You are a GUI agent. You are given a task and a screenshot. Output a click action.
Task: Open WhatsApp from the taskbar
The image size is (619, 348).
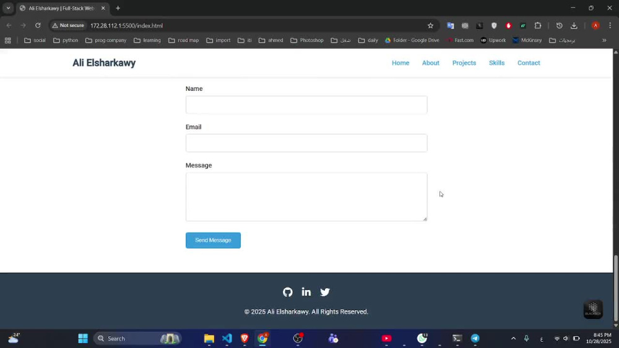(422, 339)
